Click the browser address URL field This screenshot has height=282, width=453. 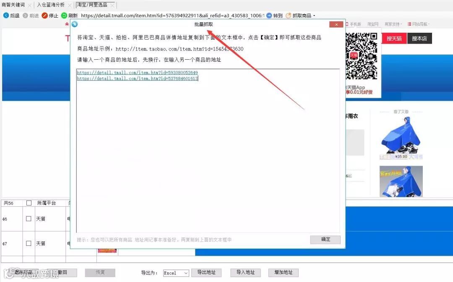point(172,16)
